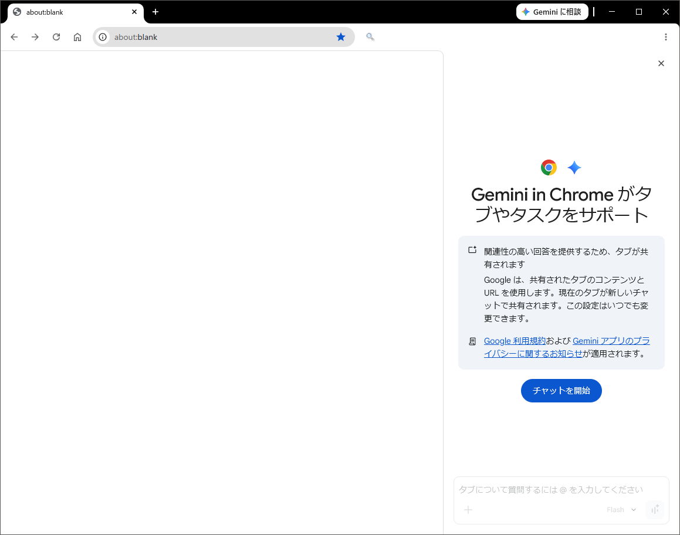This screenshot has height=535, width=680.
Task: Click the magnifier icon beside address bar
Action: pyautogui.click(x=370, y=37)
